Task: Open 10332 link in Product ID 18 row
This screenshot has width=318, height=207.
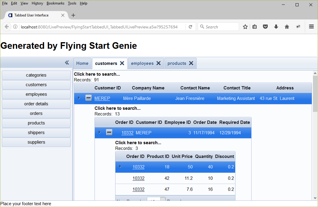Action: pos(139,167)
